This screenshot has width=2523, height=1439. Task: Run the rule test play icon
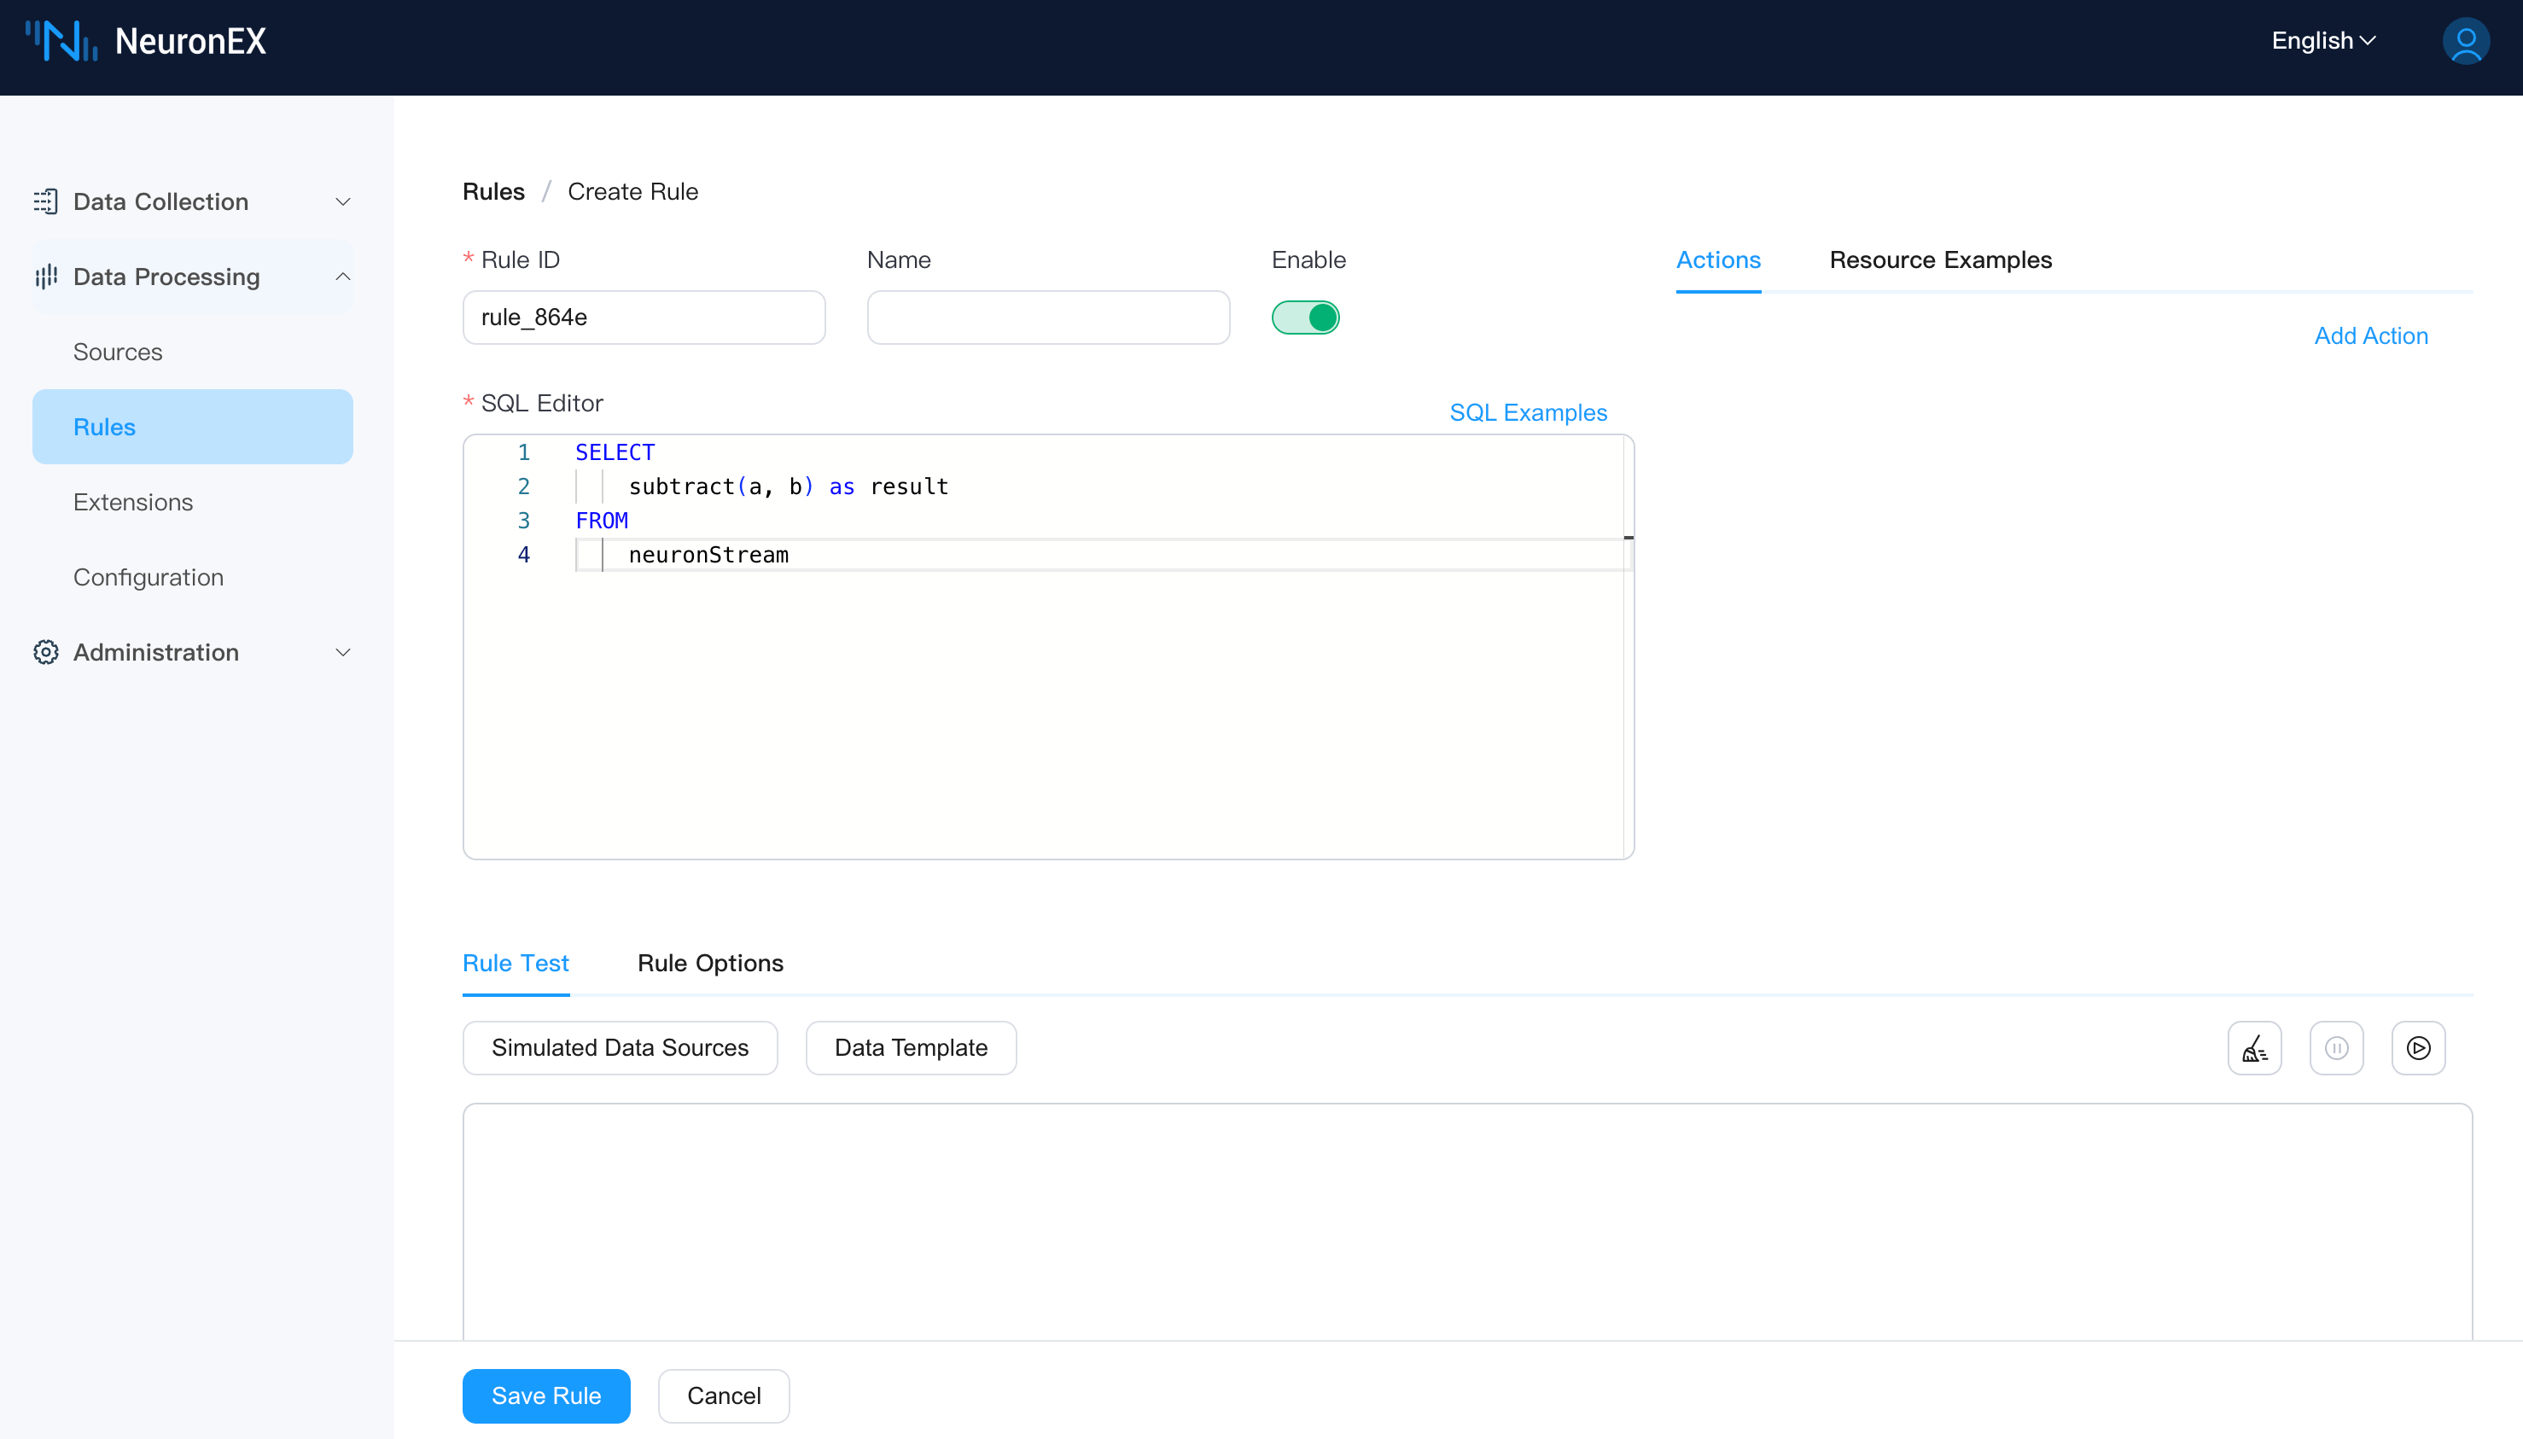2417,1047
